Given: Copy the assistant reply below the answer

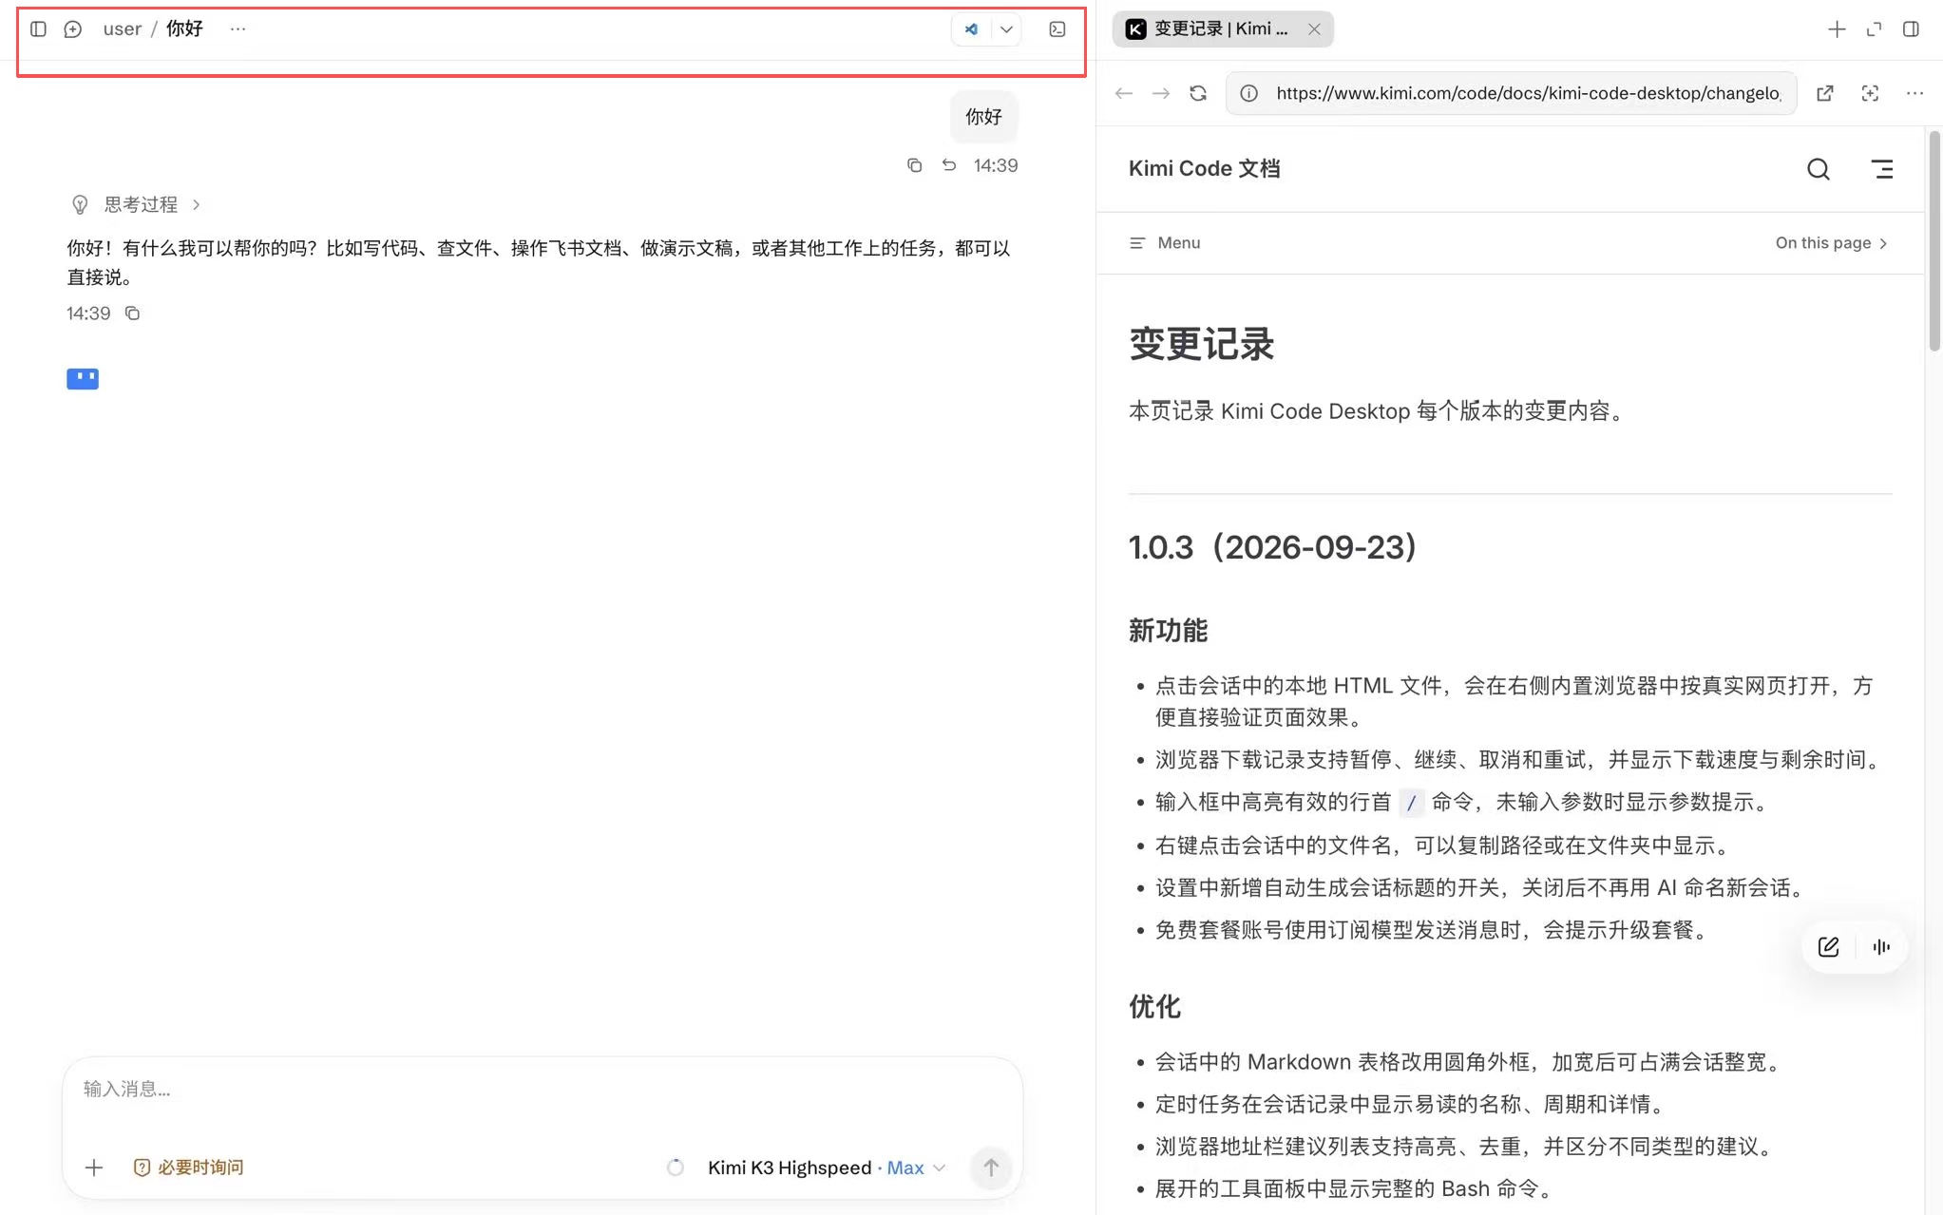Looking at the screenshot, I should click(133, 313).
